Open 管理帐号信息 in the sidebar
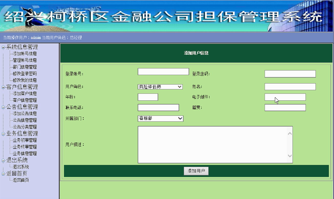The image size is (334, 199). pos(25,60)
